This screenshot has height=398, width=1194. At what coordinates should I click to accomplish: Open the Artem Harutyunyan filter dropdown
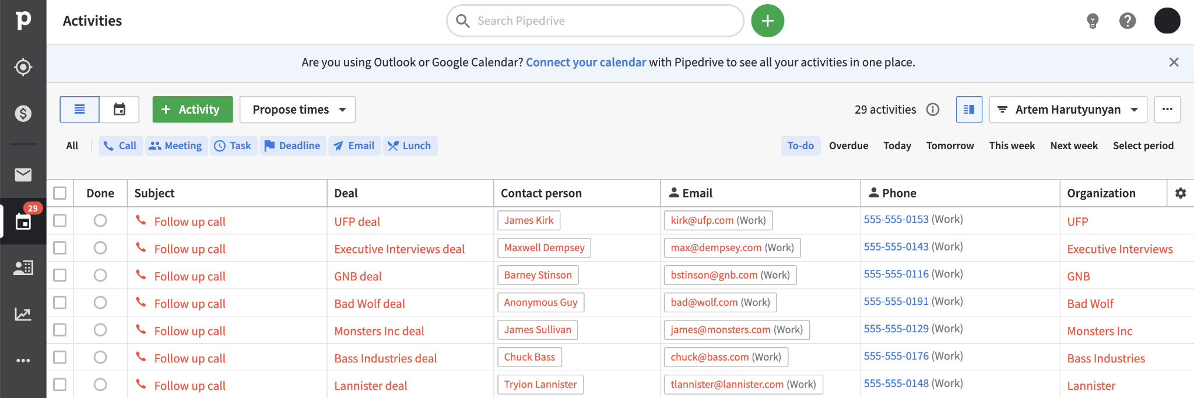click(1068, 110)
